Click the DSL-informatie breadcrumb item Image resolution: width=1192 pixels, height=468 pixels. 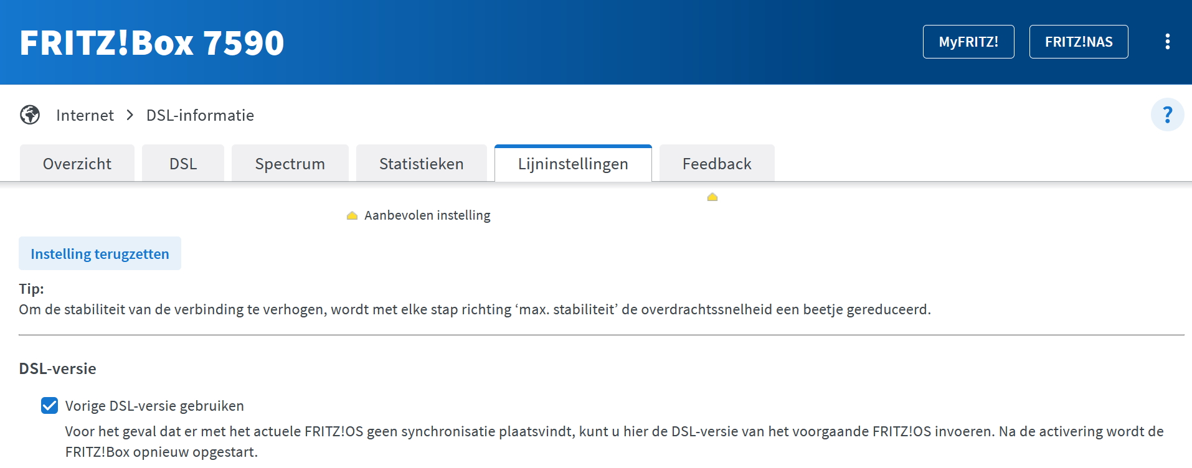[200, 115]
